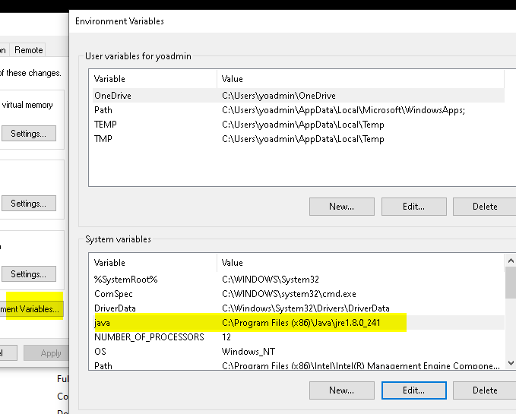Select the TEMP user variable row
Screen dimensions: 516x414
point(295,125)
